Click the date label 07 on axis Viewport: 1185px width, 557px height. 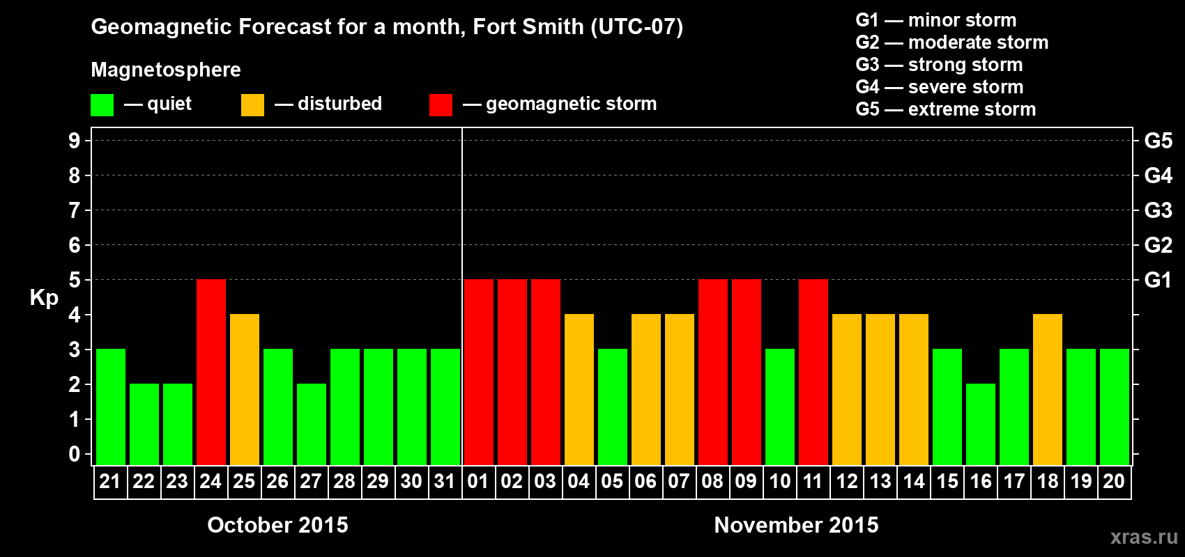click(679, 481)
